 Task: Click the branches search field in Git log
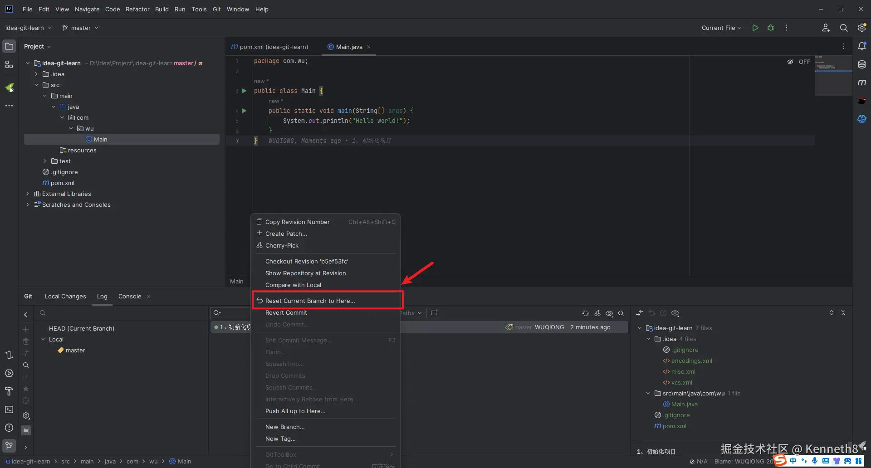point(121,313)
